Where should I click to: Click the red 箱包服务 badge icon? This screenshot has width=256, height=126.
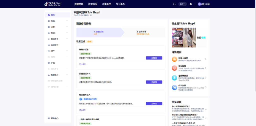174,68
